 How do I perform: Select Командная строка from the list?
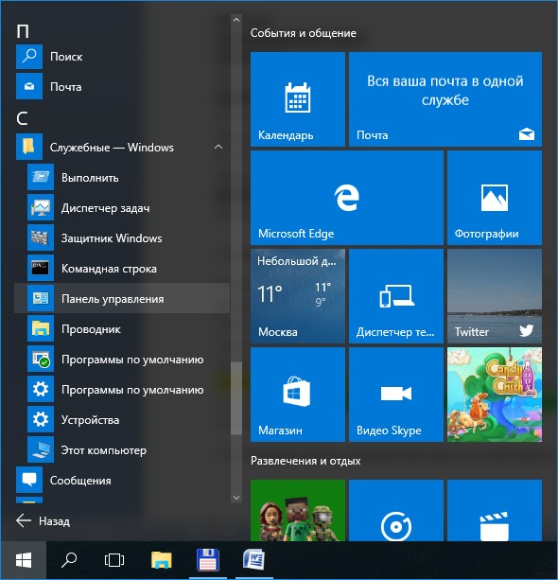click(122, 268)
